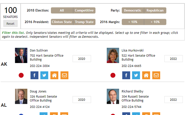Open Lisa Murkowski's Twitter icon
185x115 pixels.
pos(136,75)
